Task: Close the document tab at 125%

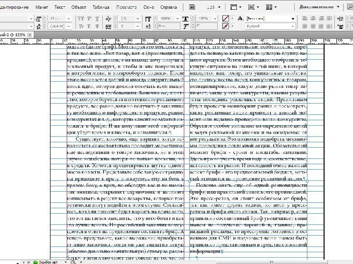Action: [29, 35]
